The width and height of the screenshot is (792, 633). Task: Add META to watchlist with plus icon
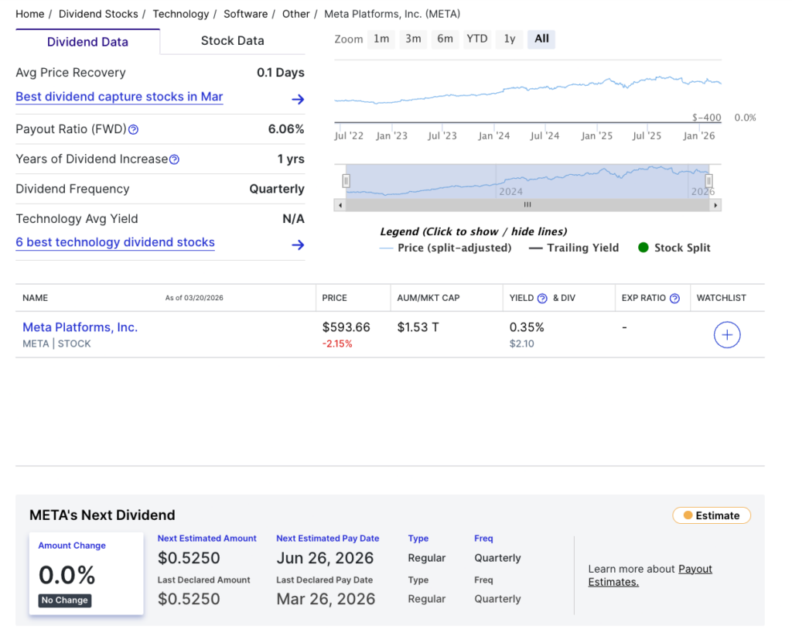tap(726, 334)
